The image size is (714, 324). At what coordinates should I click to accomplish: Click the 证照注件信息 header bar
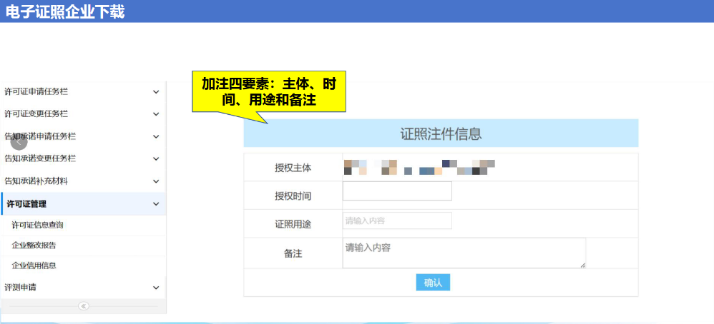(441, 133)
